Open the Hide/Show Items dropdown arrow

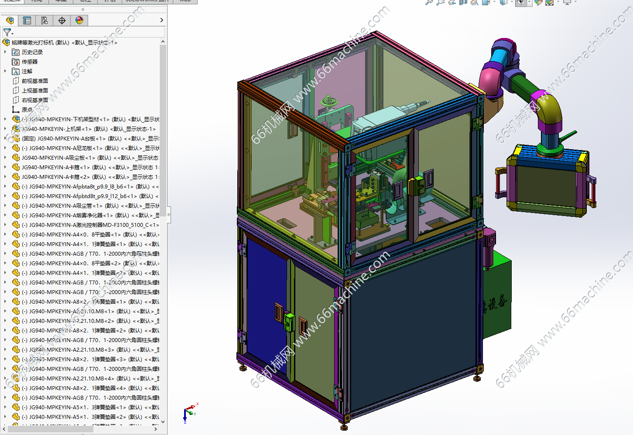[529, 2]
